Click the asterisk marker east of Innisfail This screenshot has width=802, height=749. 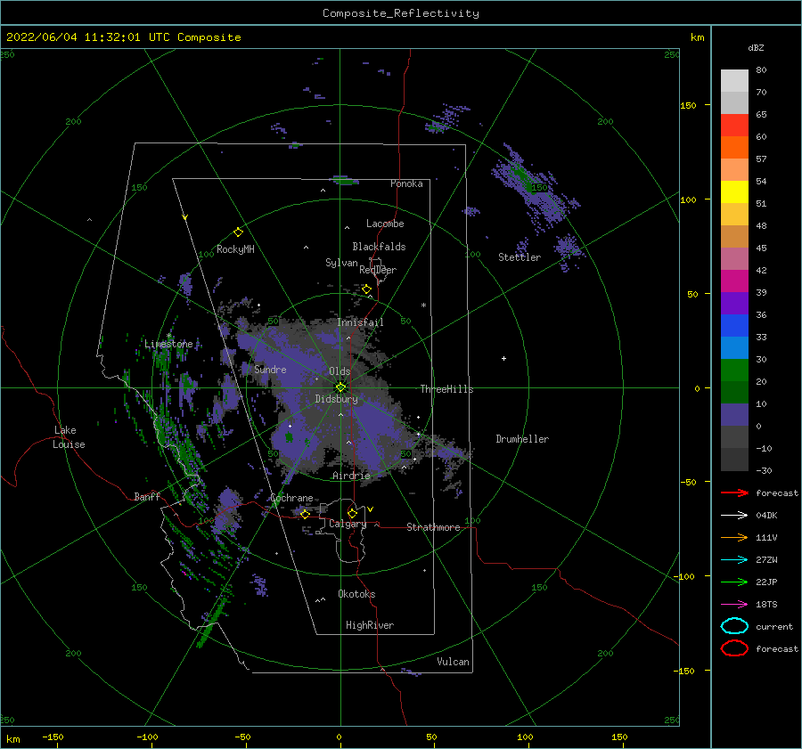point(423,305)
